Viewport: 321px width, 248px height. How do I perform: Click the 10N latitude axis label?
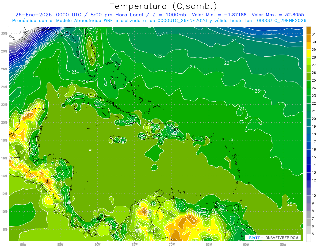tap(4, 212)
